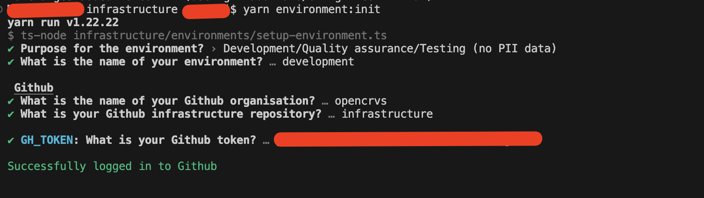Click the 'opencrvs' organisation answer
The width and height of the screenshot is (704, 198).
(361, 101)
